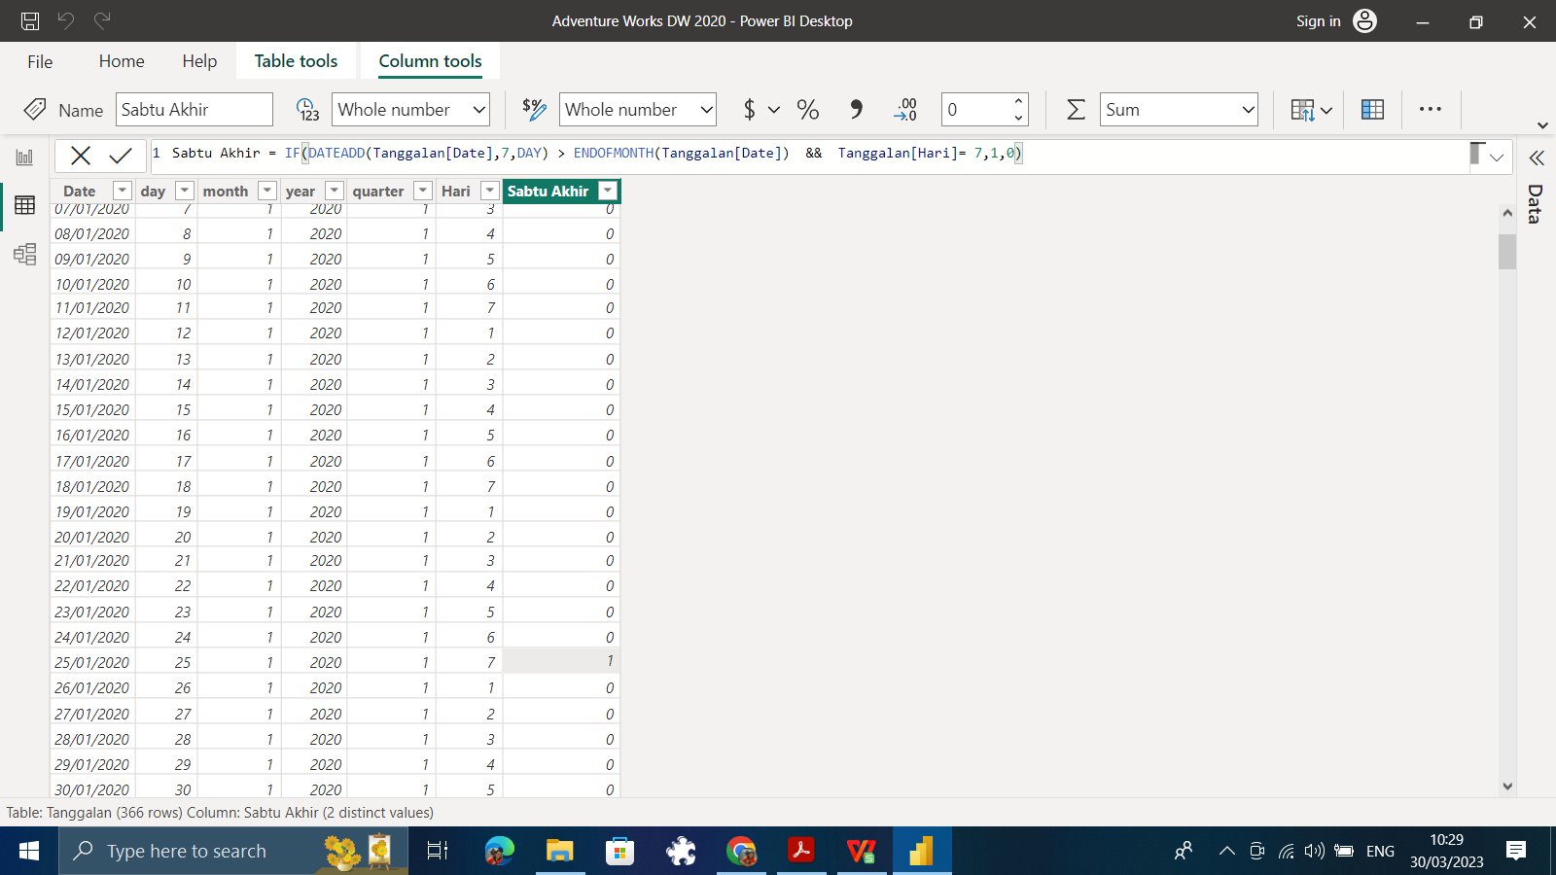Open quarter column filter dropdown
Screen dimensions: 1556x875
pos(422,191)
